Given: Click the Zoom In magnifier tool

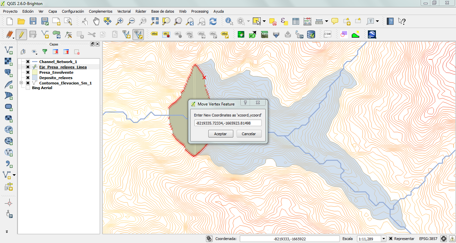Looking at the screenshot, I should click(120, 21).
